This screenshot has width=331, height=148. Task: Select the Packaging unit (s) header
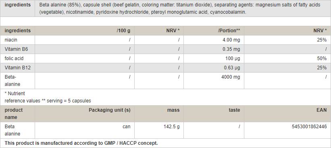tap(110, 110)
